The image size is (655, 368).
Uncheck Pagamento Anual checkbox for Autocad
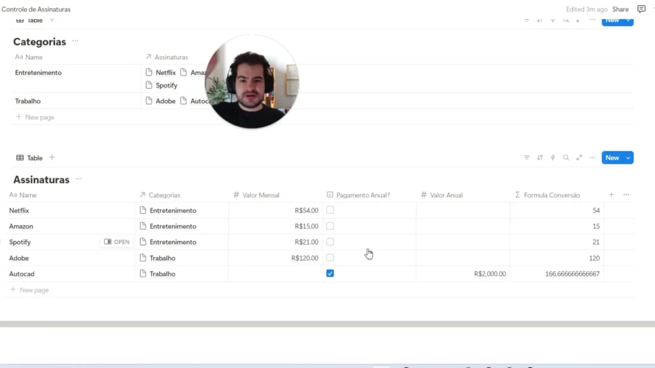click(x=330, y=273)
